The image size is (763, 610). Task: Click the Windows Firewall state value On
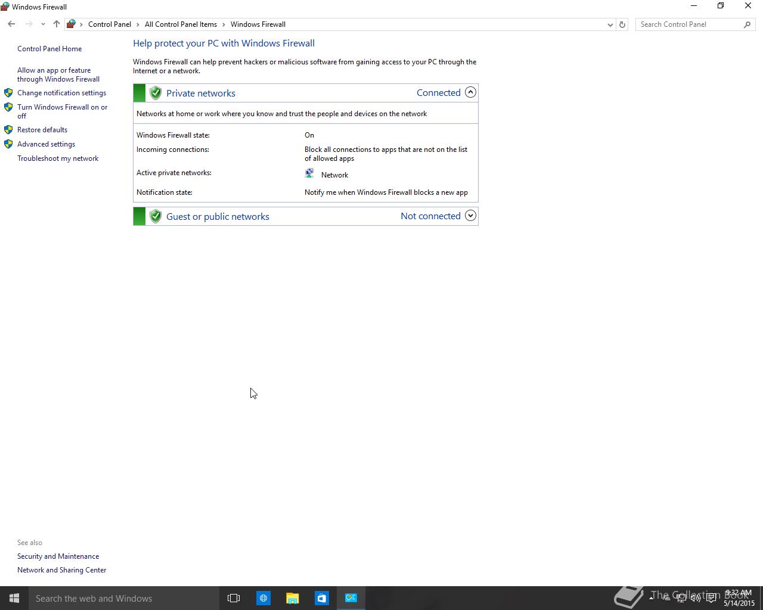[309, 135]
